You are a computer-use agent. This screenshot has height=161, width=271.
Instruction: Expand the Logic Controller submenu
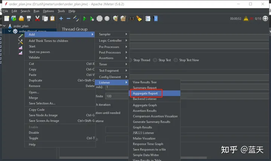point(112,41)
